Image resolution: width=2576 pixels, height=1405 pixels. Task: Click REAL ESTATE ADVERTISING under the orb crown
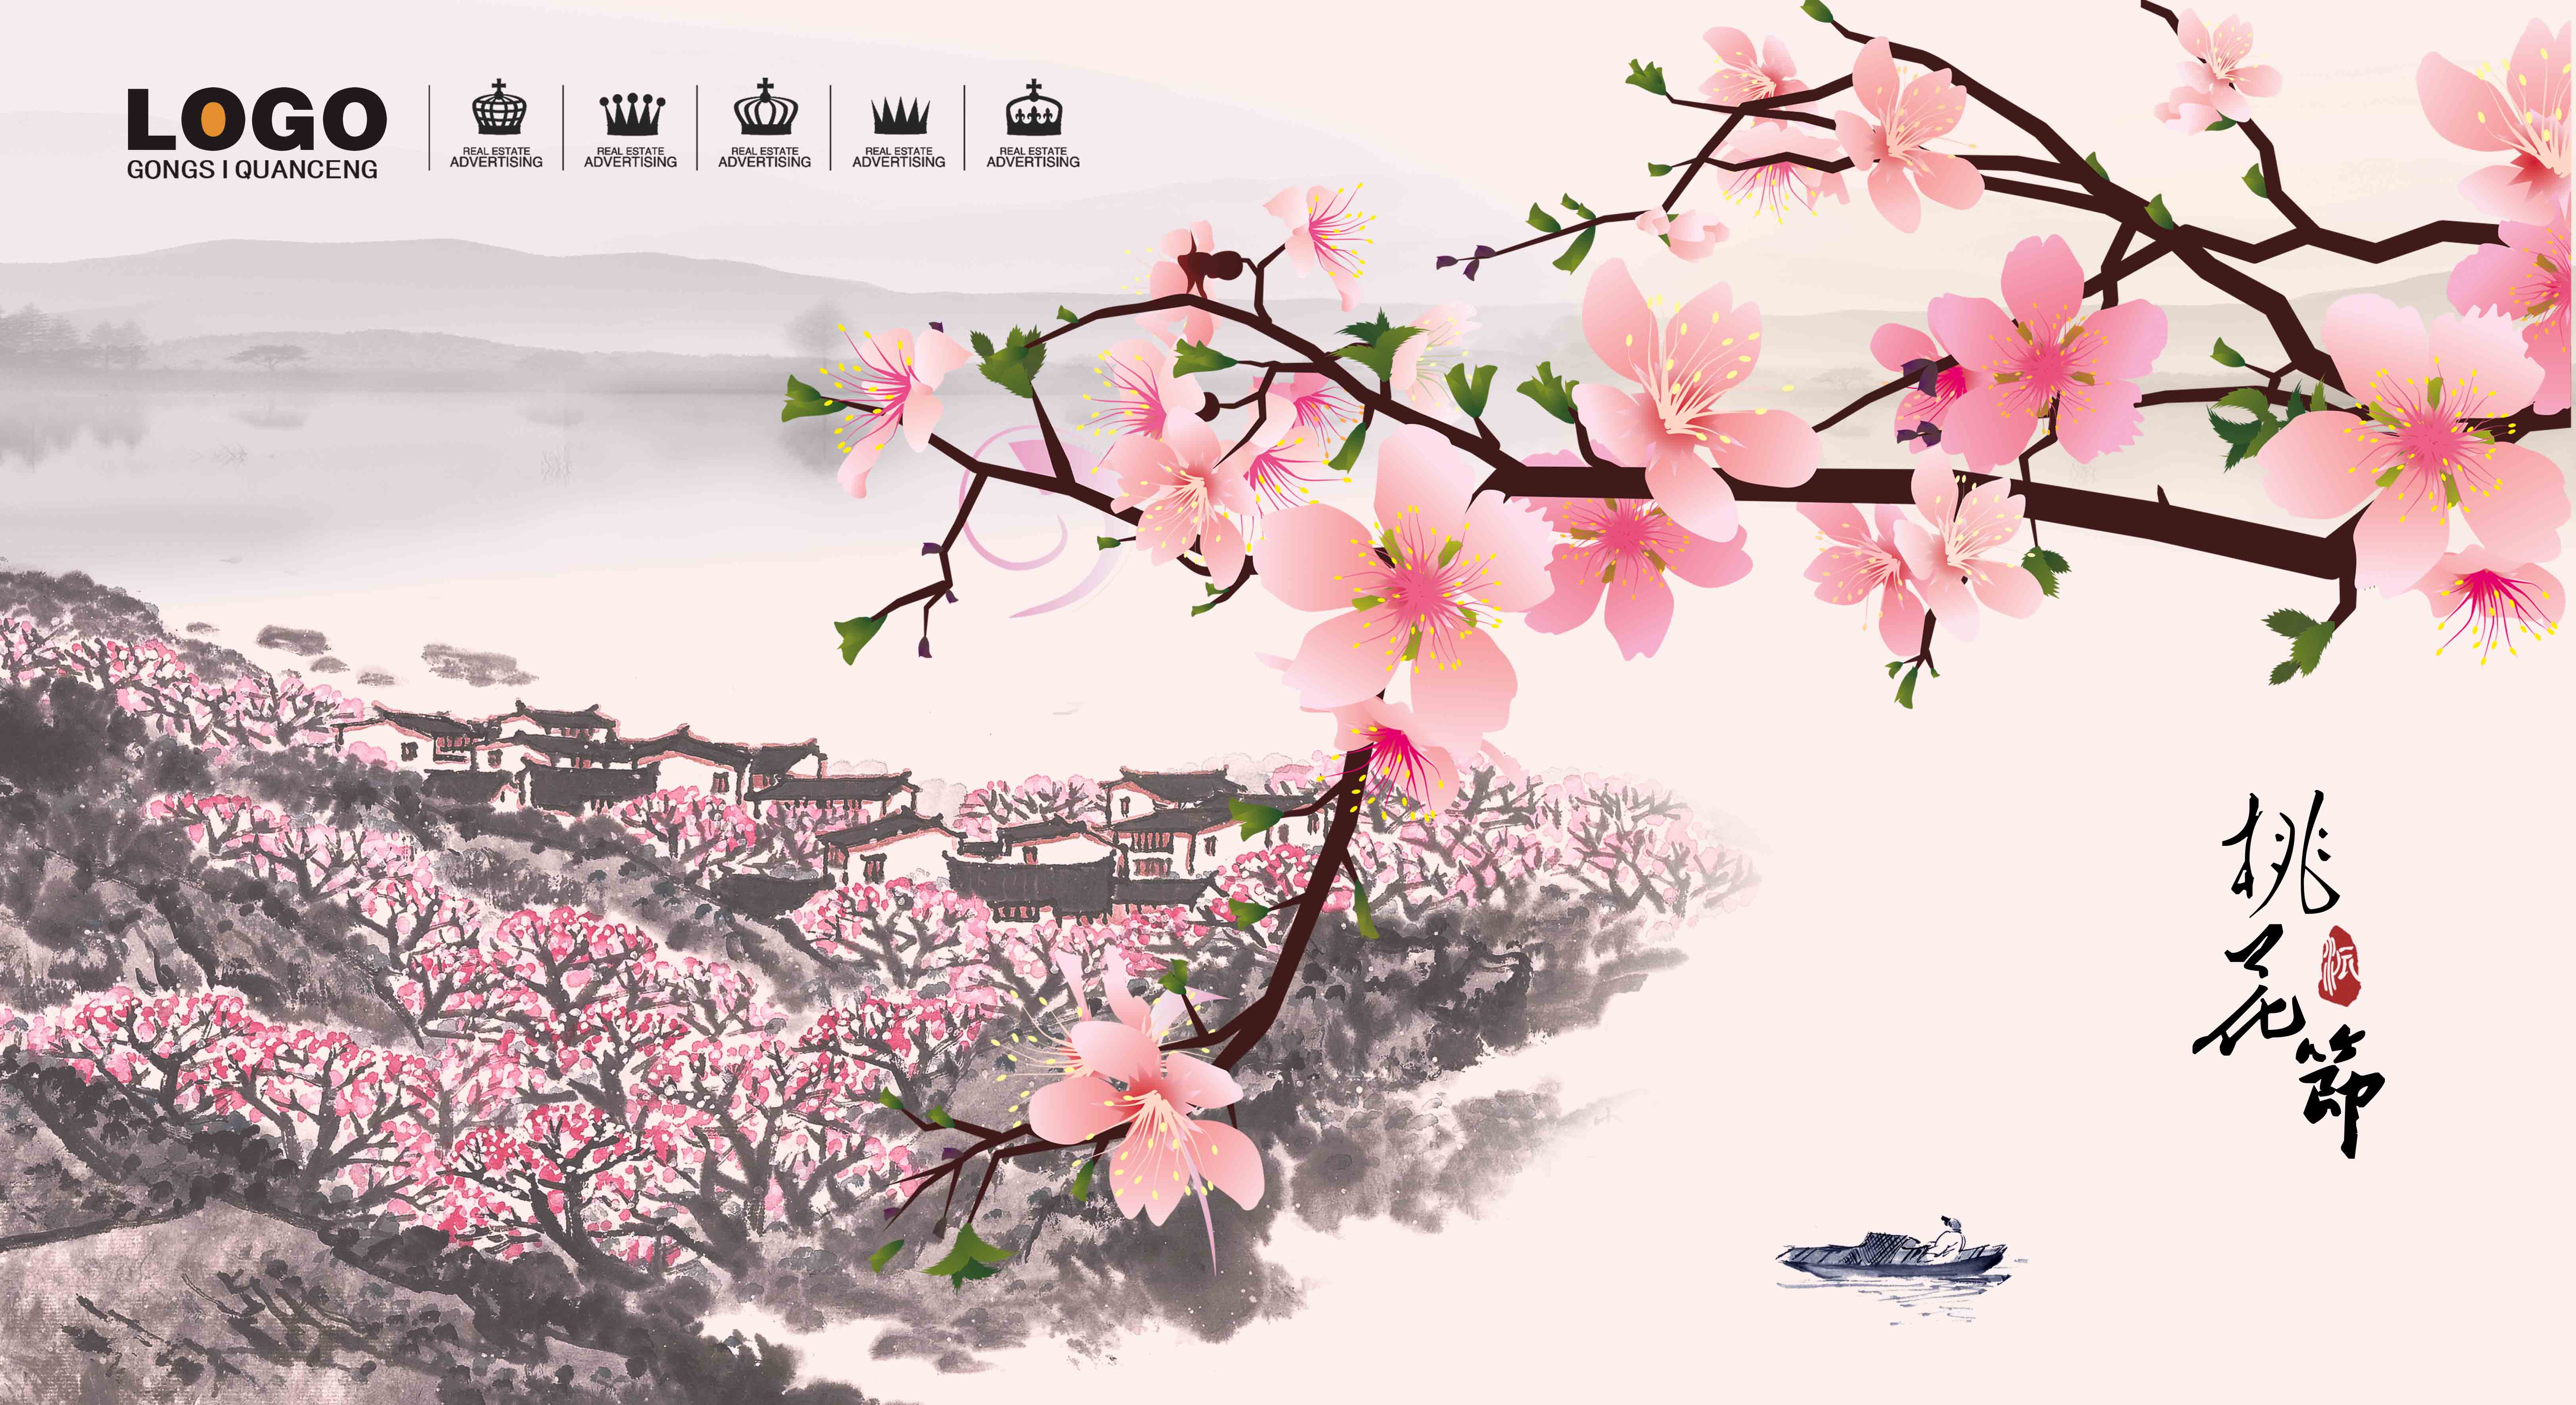[496, 157]
